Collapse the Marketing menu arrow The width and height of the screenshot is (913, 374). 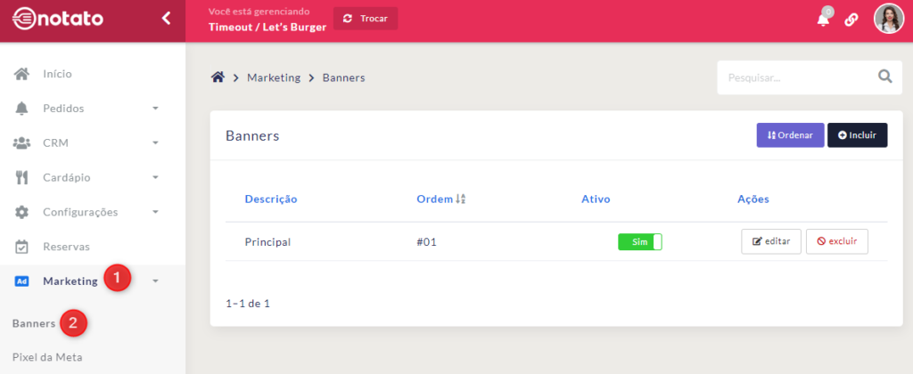click(155, 281)
